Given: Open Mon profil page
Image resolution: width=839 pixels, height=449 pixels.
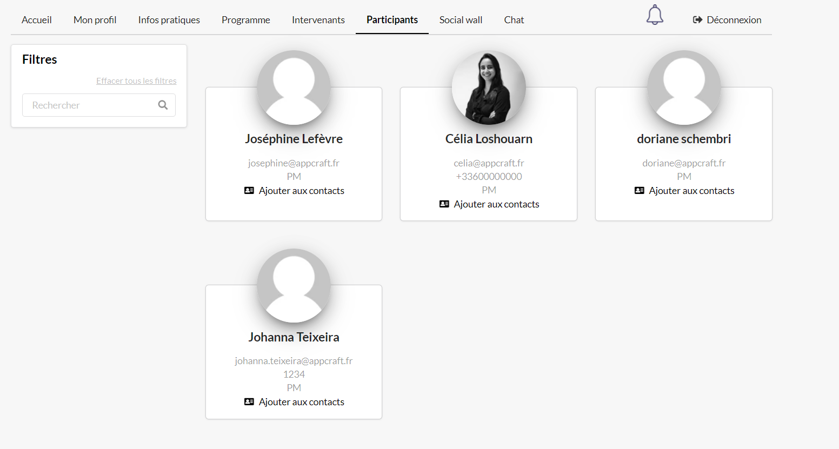Looking at the screenshot, I should click(95, 20).
